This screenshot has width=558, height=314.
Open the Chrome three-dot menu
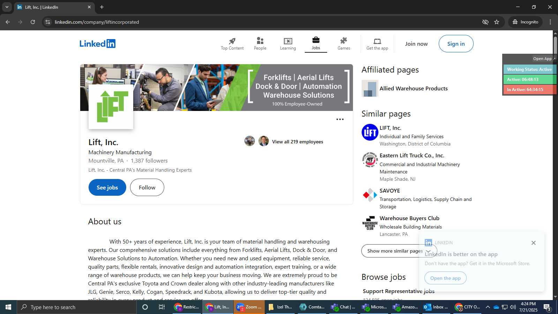[550, 22]
